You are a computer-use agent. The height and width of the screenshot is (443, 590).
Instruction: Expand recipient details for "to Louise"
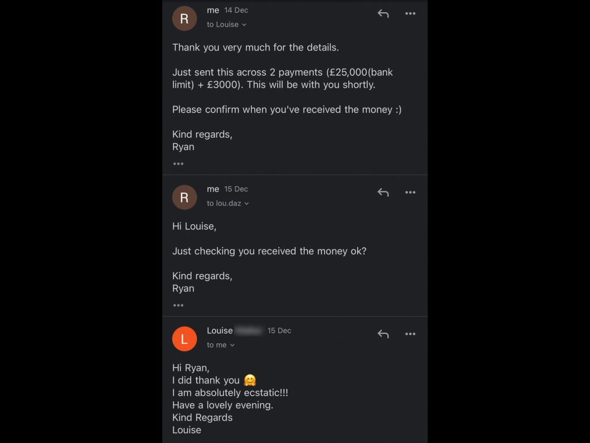pyautogui.click(x=244, y=25)
